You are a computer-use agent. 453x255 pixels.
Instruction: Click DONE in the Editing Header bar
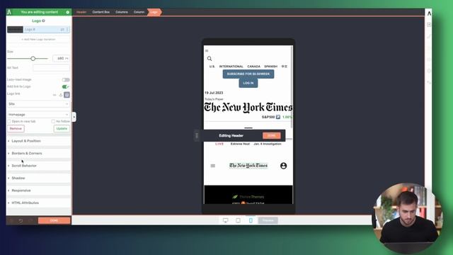tap(272, 135)
